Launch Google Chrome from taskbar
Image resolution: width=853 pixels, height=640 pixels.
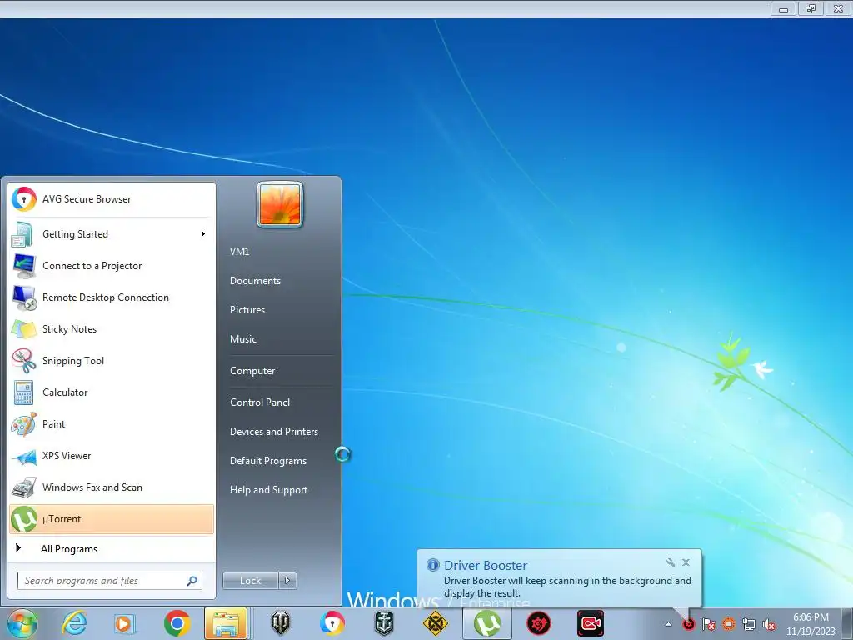177,623
